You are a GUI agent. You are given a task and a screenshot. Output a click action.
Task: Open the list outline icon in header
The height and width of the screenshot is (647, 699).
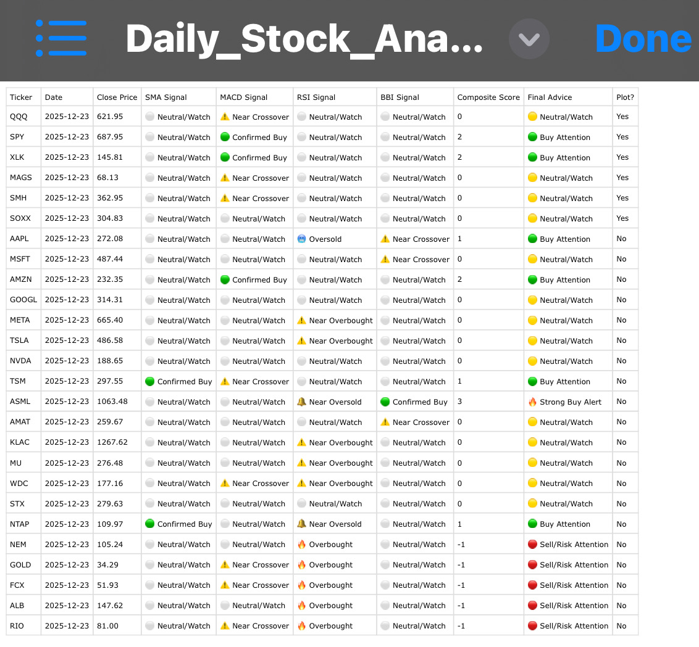tap(61, 38)
